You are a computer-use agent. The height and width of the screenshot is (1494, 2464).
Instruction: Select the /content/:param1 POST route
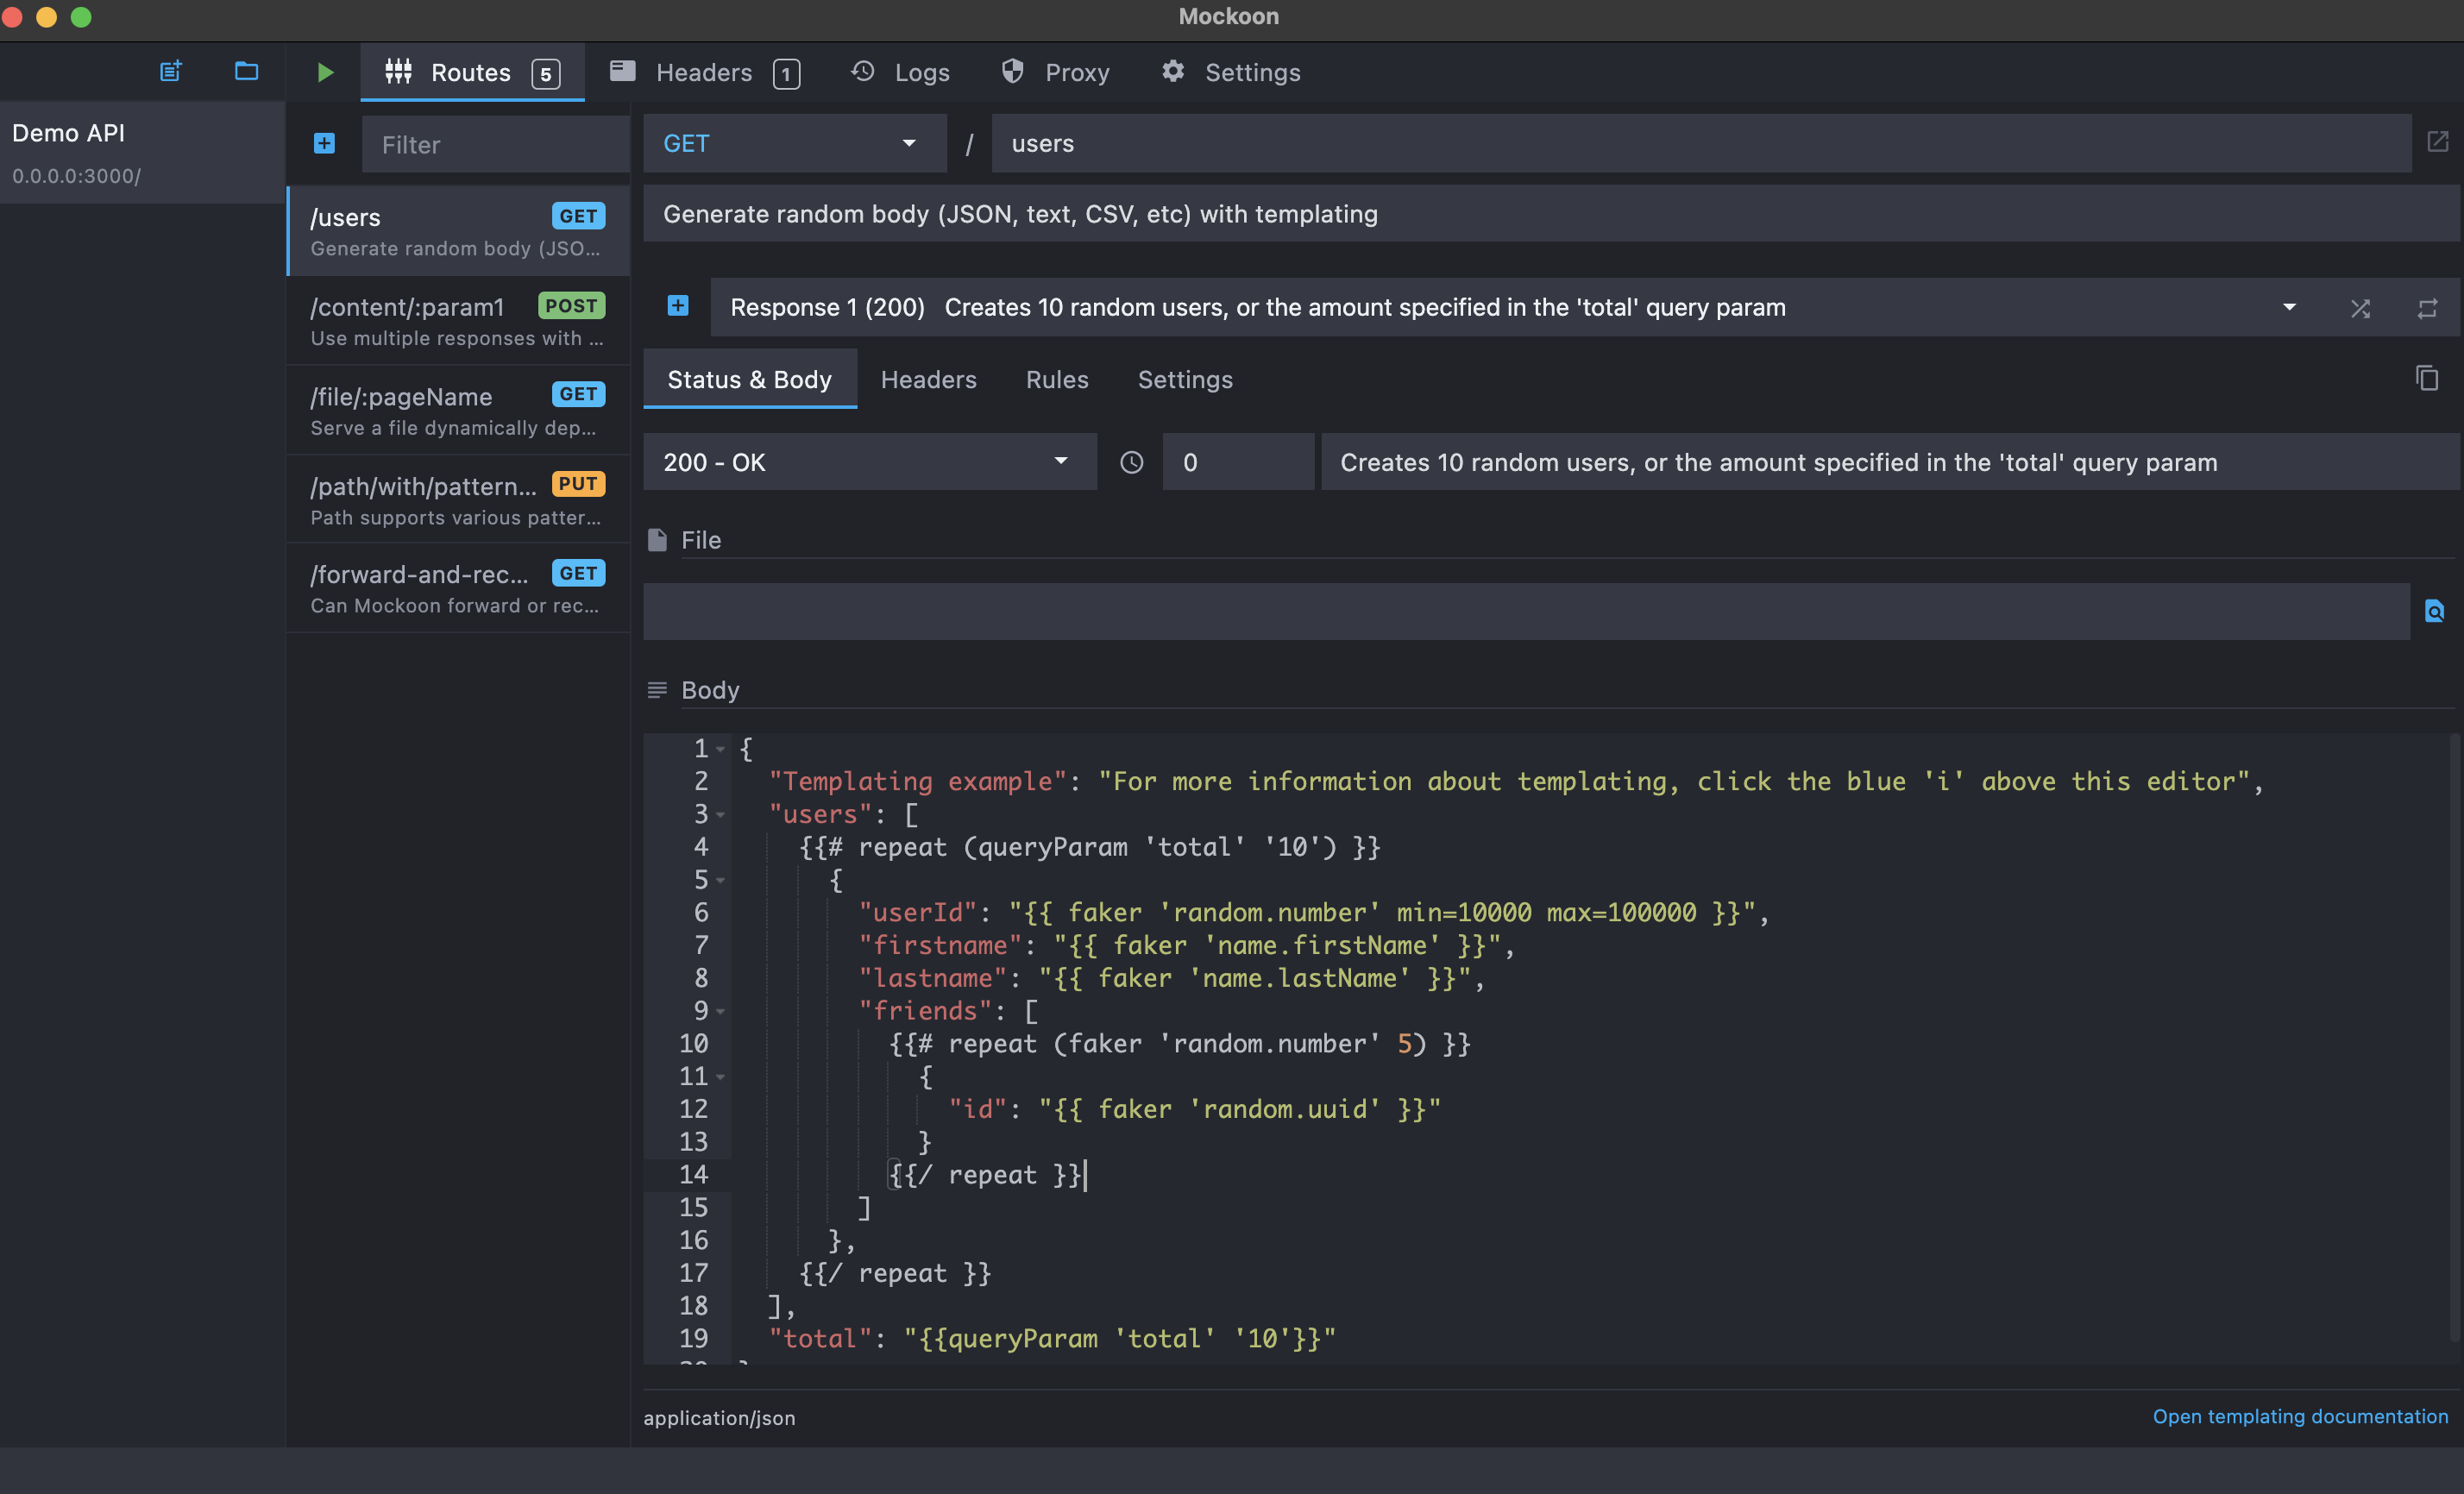[x=457, y=320]
